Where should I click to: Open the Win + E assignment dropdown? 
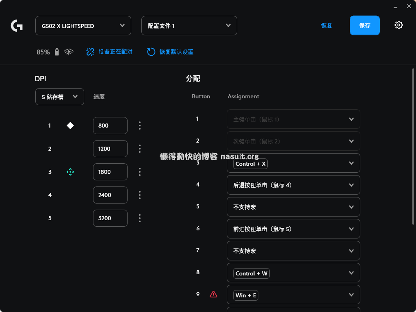click(x=293, y=295)
